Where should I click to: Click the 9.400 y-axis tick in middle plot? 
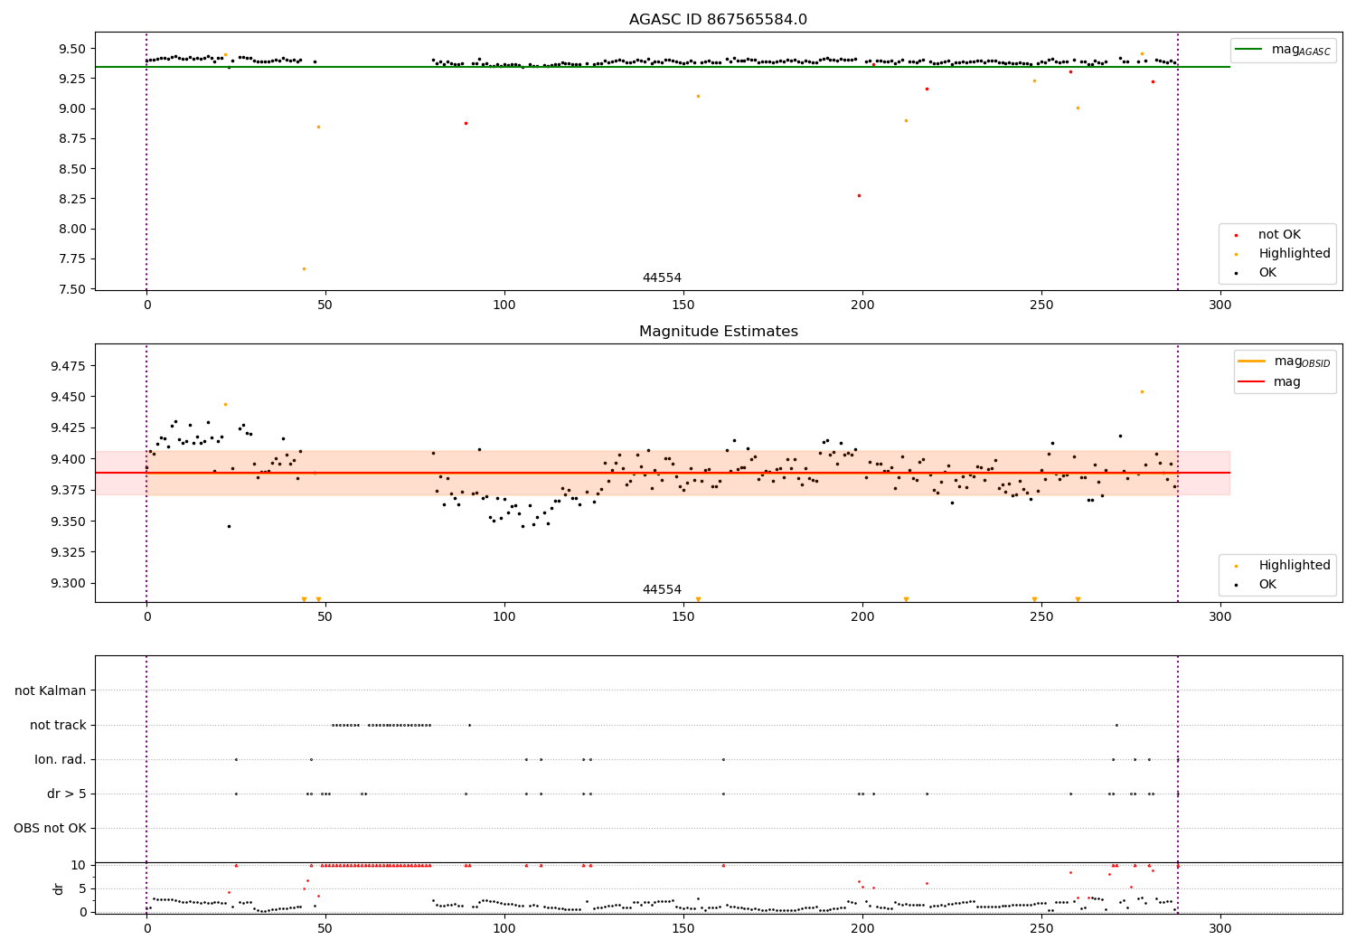click(70, 459)
